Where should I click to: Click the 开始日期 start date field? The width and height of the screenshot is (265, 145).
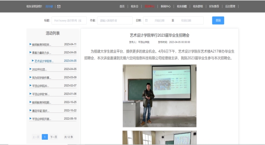(159, 20)
